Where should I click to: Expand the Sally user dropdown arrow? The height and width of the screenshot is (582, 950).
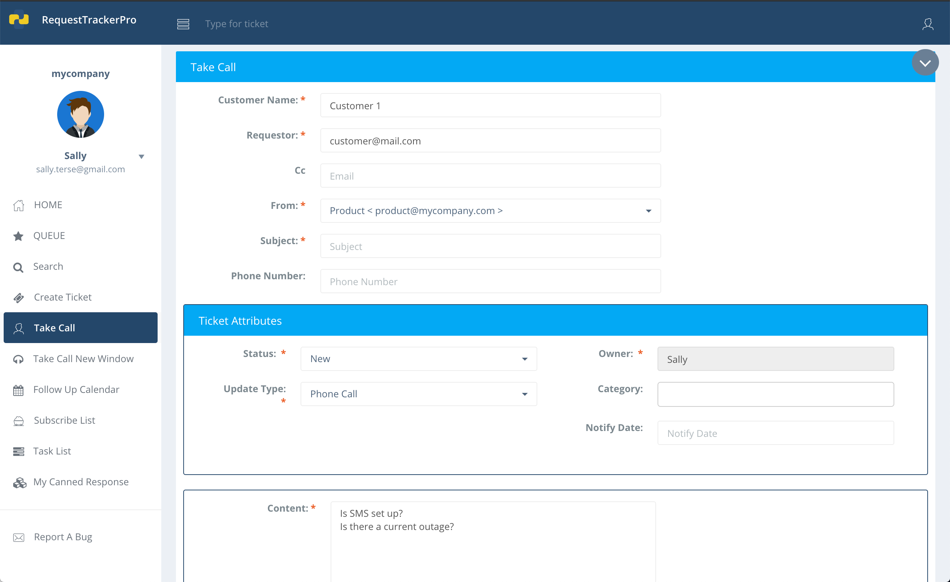pos(141,156)
